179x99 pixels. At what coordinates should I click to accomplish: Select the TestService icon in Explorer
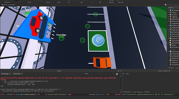[170, 58]
